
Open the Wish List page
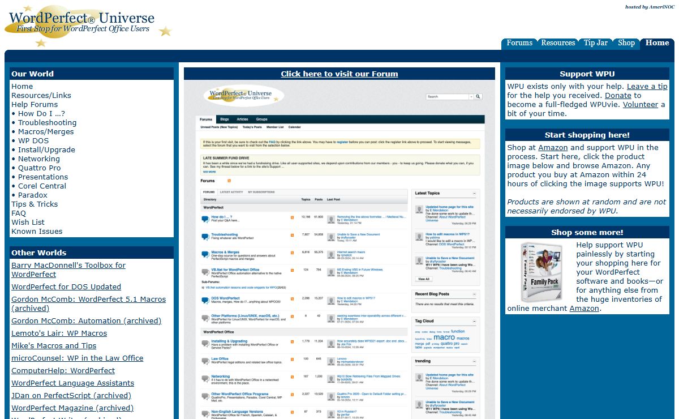(28, 223)
